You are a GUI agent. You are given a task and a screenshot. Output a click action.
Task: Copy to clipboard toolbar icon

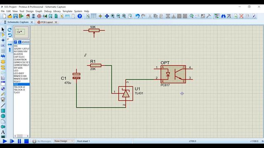pyautogui.click(x=156, y=16)
